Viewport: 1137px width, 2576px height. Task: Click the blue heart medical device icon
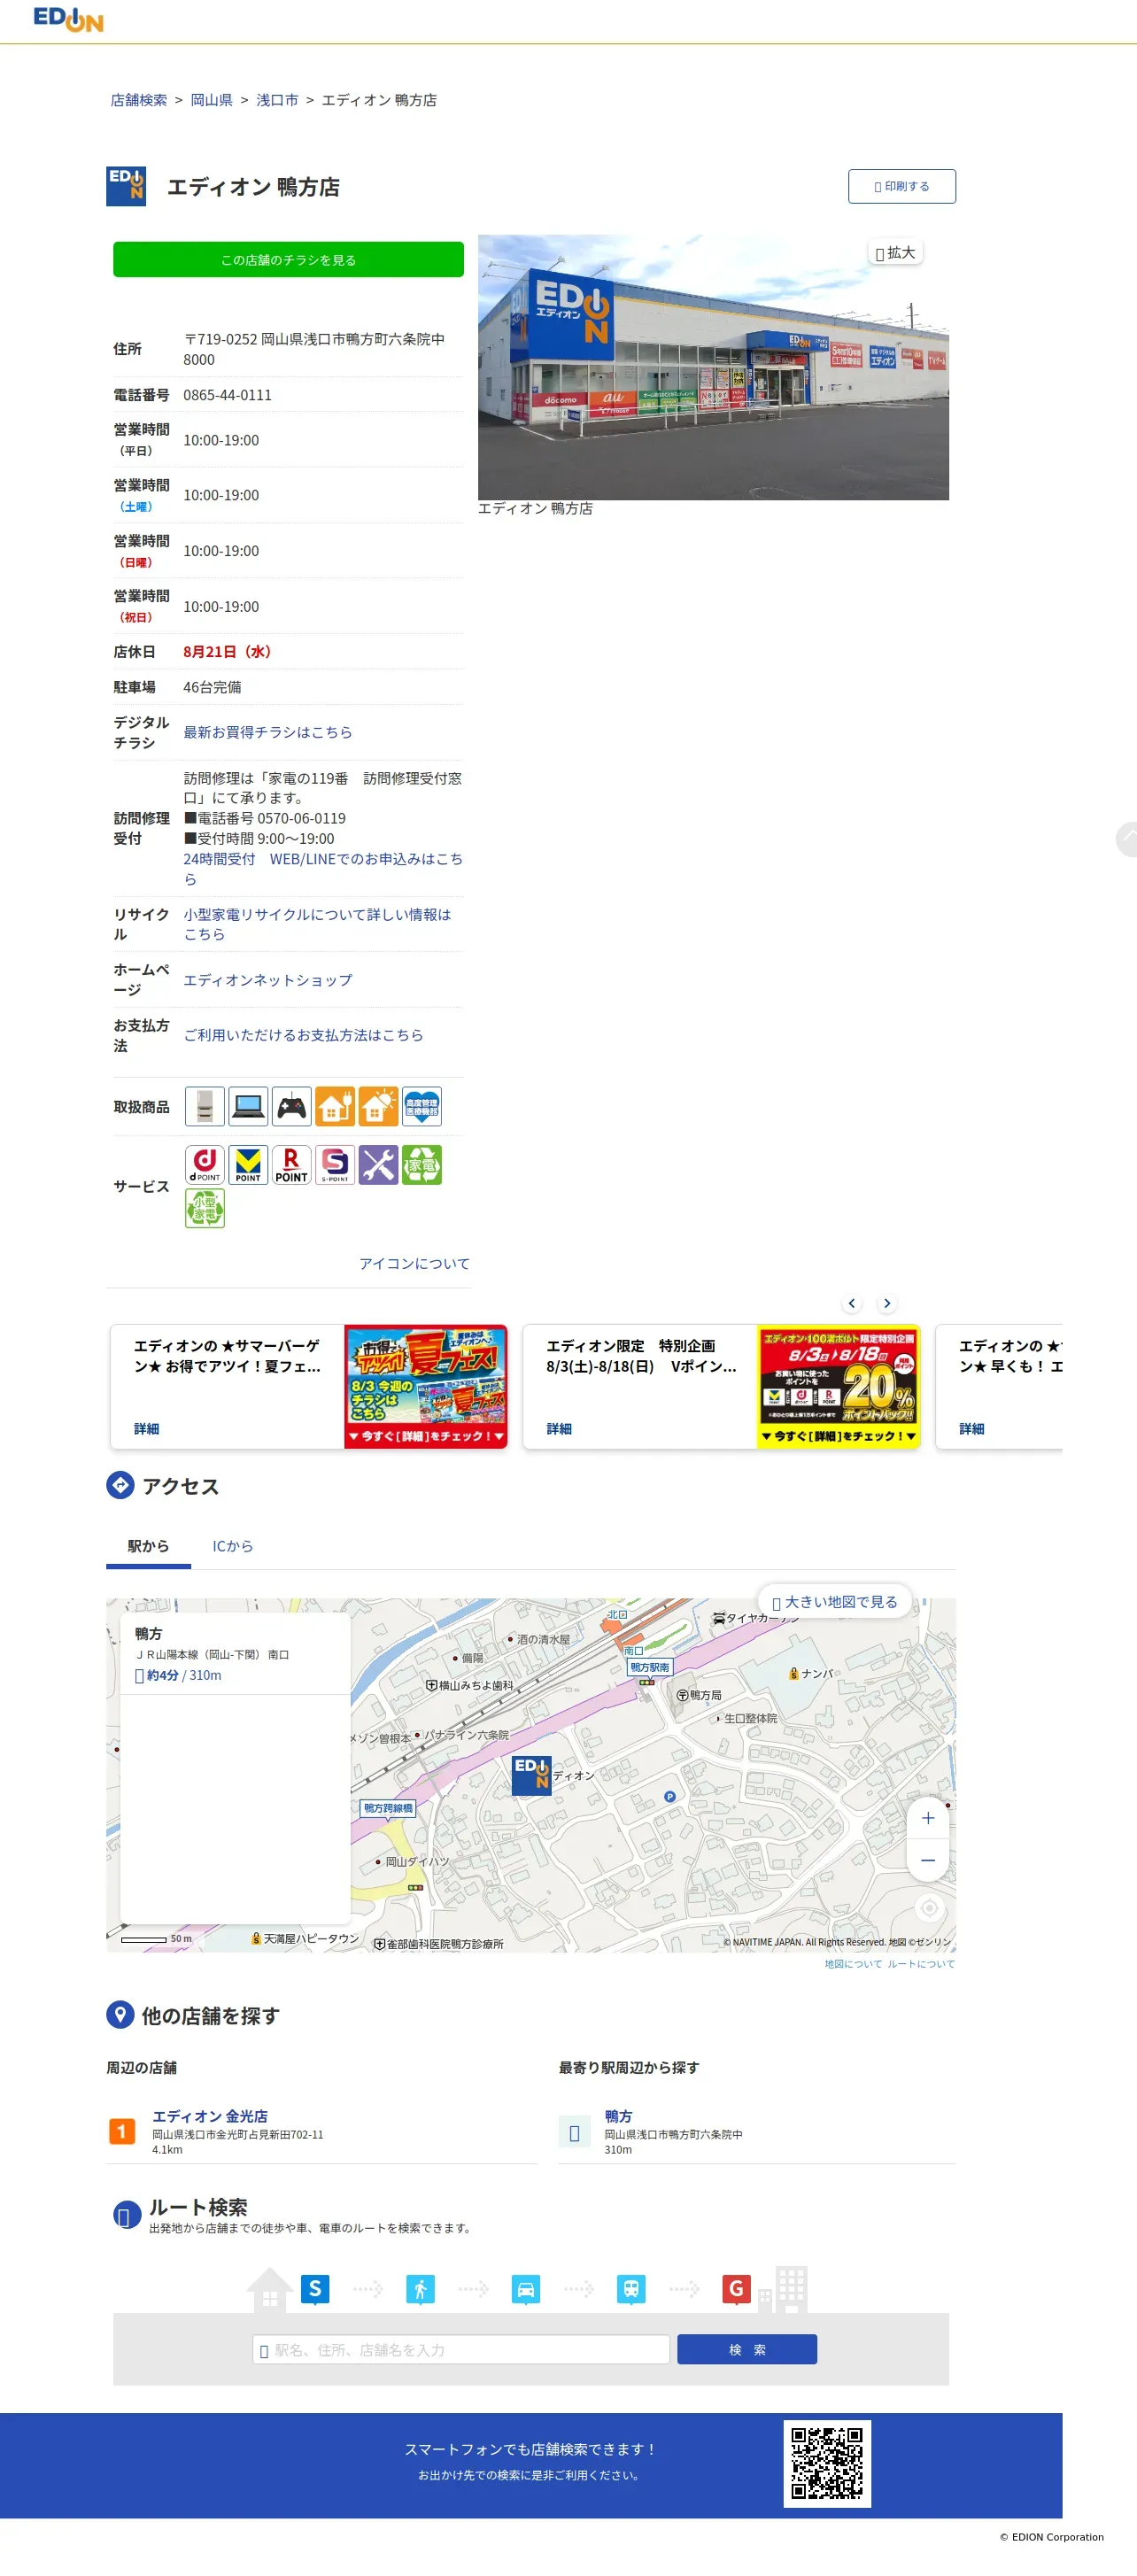pos(422,1106)
